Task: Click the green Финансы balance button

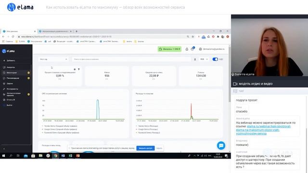Action: pos(169,49)
